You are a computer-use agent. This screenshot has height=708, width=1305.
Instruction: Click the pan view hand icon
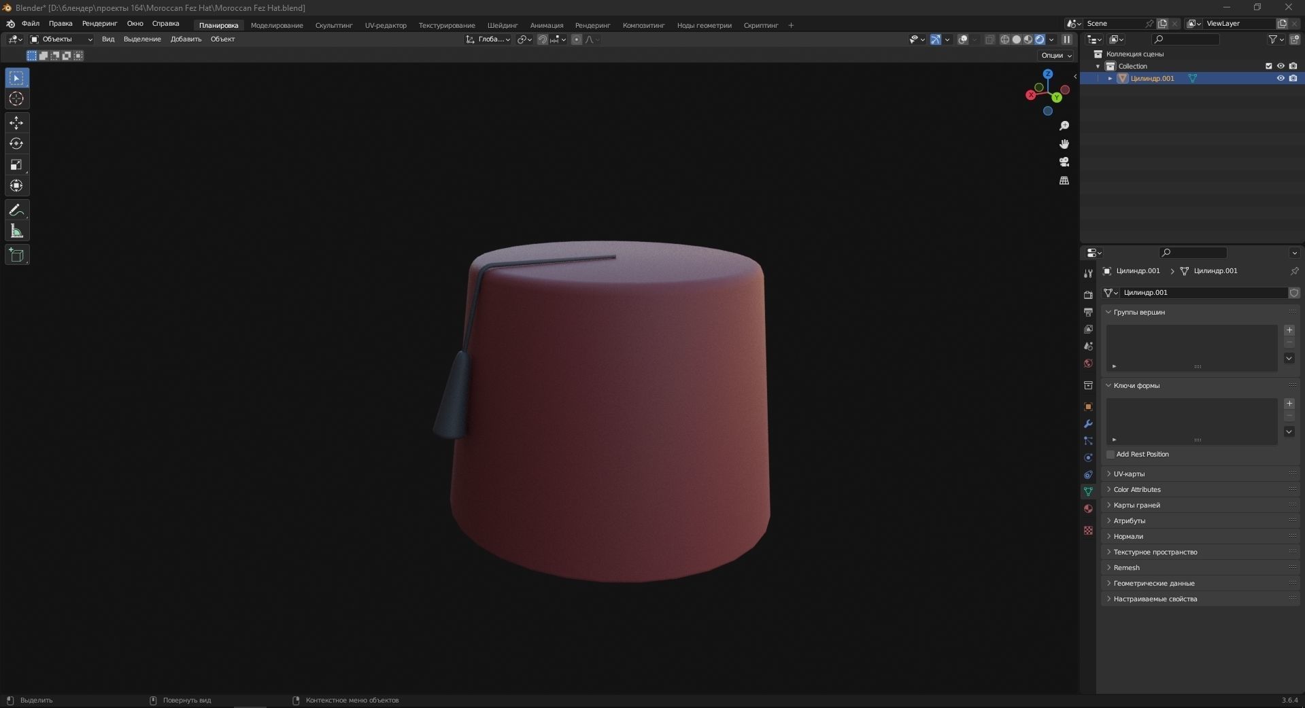coord(1064,144)
